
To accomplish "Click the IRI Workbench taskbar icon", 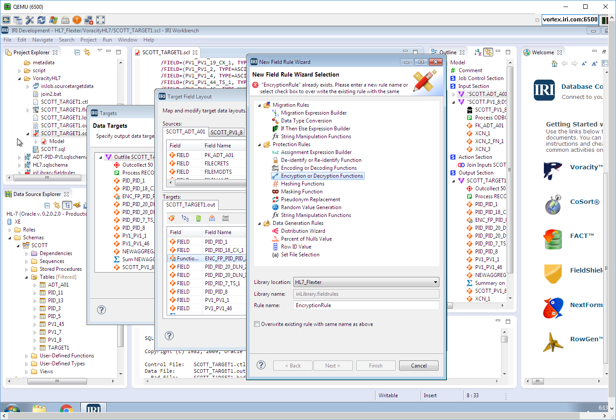I will (94, 409).
